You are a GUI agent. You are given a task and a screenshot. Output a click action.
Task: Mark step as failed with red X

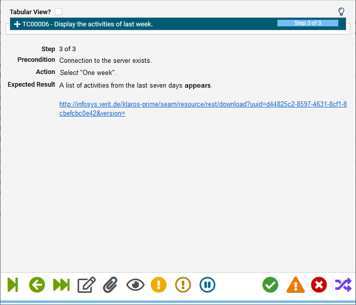click(319, 285)
